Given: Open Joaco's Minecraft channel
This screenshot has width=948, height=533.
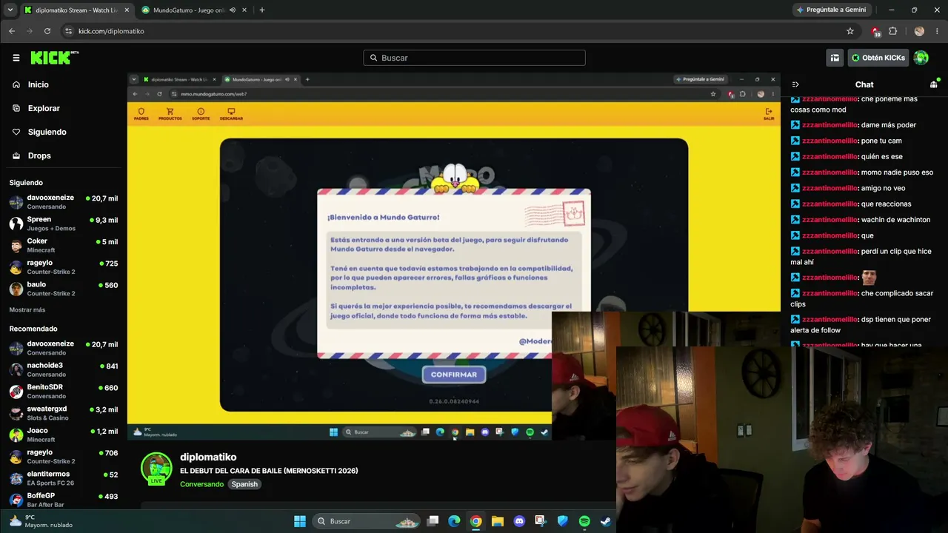Looking at the screenshot, I should tap(64, 435).
